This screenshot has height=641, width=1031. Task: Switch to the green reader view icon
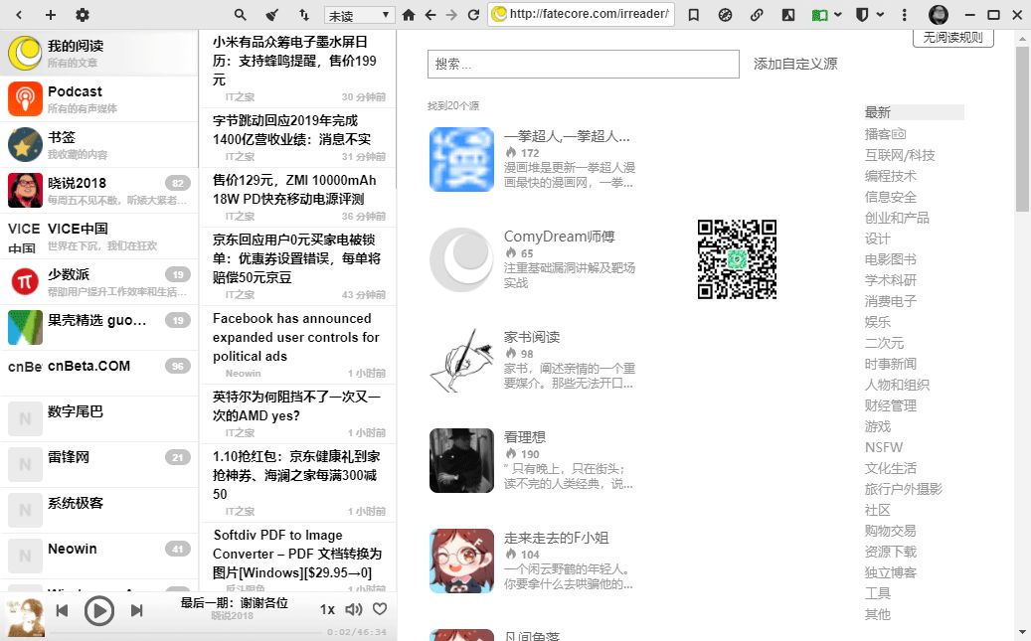click(x=819, y=15)
